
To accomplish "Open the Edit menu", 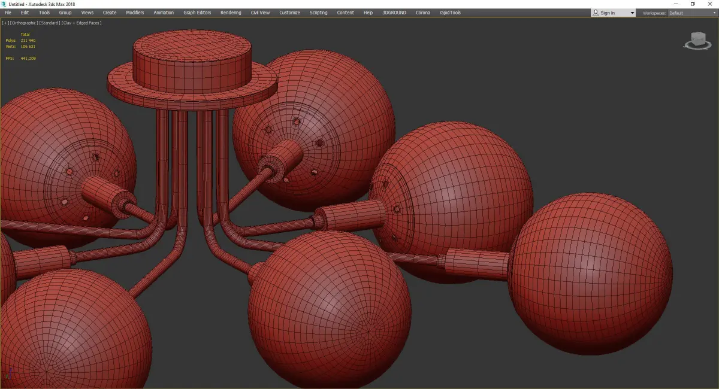I will pos(25,13).
